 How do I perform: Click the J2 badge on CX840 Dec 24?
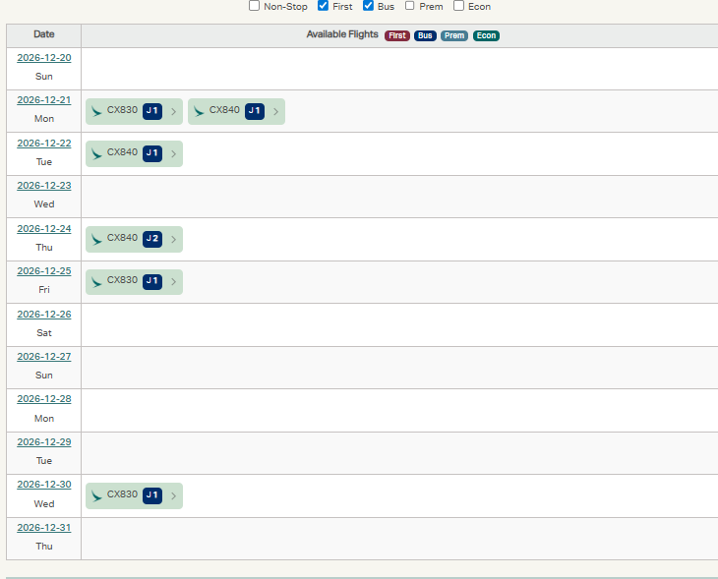(x=152, y=239)
